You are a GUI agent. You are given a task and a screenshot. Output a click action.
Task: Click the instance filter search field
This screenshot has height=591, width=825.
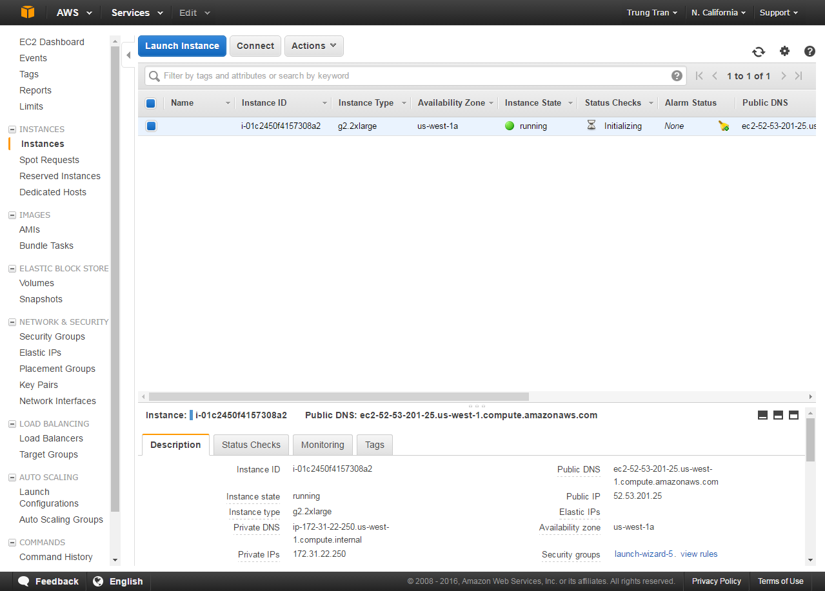point(415,75)
